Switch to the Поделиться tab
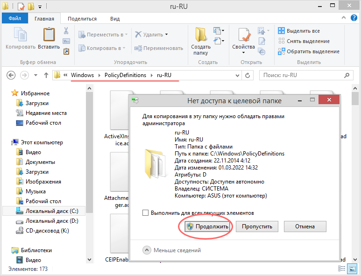This screenshot has width=361, height=276. tap(82, 19)
